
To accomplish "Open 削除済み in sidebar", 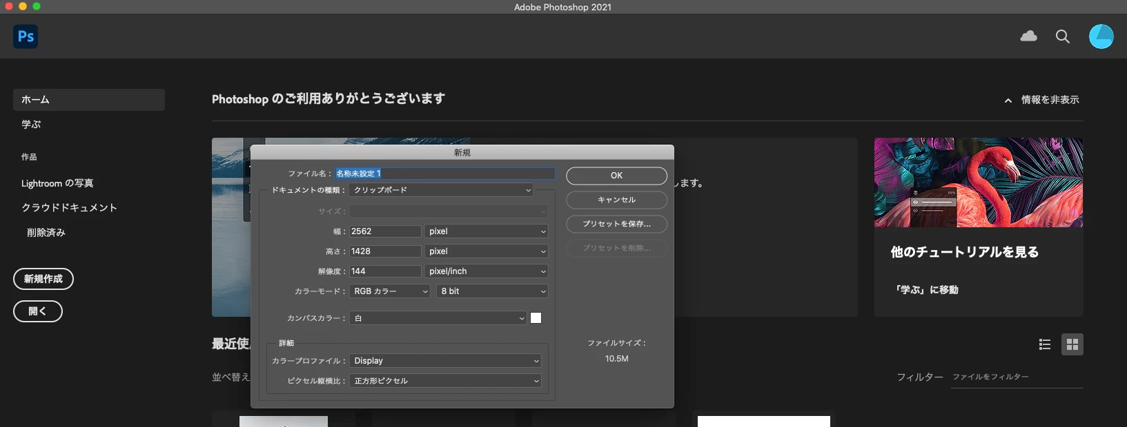I will (x=46, y=233).
